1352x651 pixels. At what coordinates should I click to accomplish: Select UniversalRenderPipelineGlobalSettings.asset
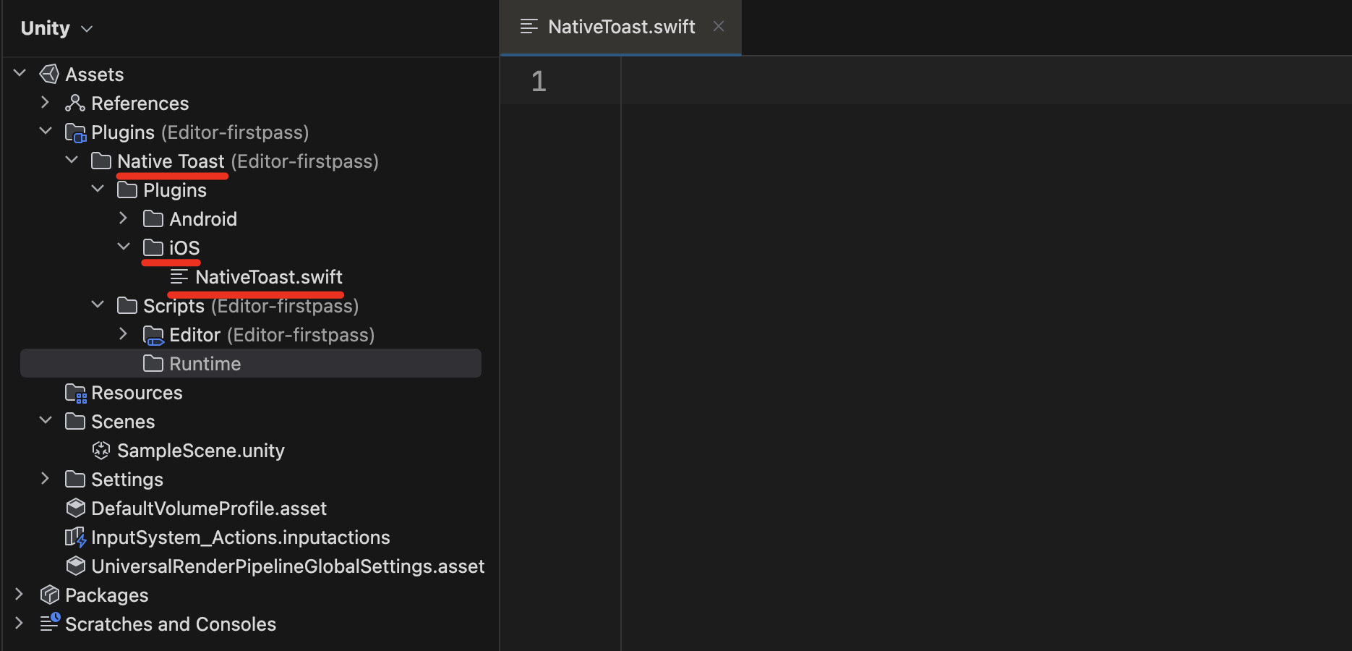coord(288,566)
